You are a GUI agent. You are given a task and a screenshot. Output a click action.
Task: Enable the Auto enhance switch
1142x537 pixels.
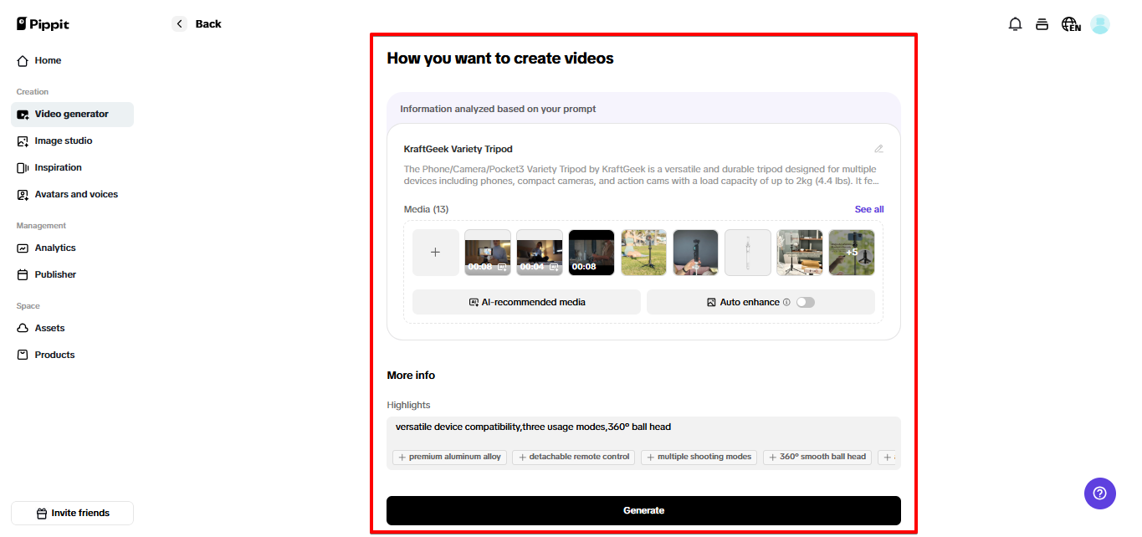[805, 302]
